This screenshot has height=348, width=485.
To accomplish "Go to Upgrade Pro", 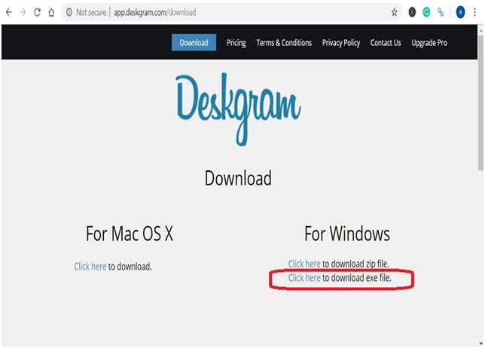I will 429,43.
